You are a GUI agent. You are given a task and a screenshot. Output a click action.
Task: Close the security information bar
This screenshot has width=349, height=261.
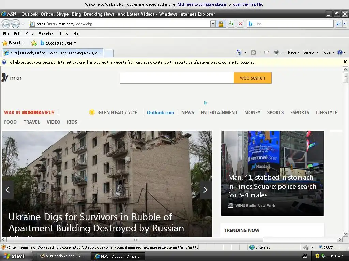pos(345,62)
